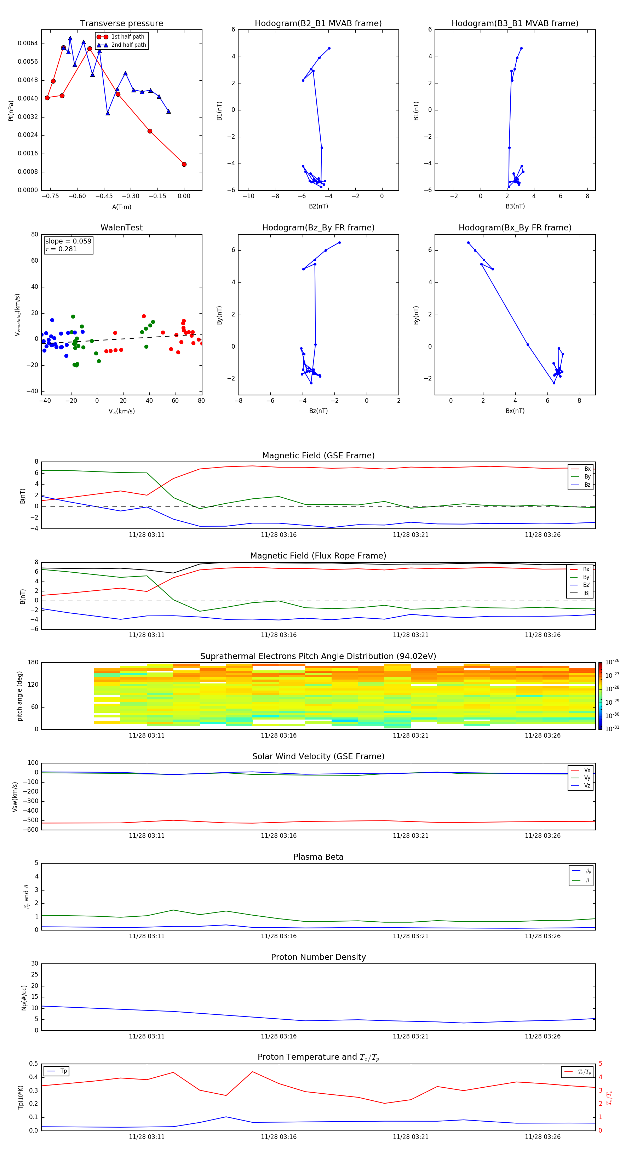The height and width of the screenshot is (1168, 637).
Task: Click the 'Bz(nT)' x-axis label
Action: coord(318,411)
